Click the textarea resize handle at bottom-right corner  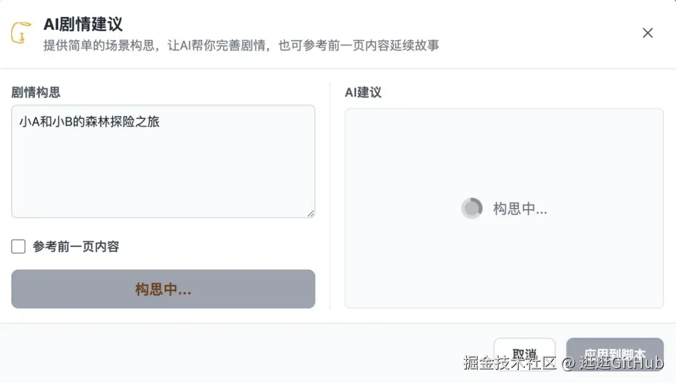(x=311, y=214)
